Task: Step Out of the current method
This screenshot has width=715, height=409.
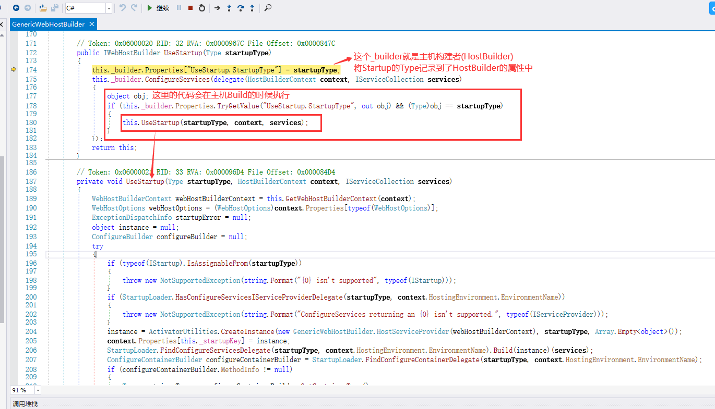Action: (252, 8)
